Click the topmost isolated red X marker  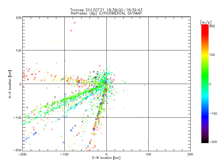75,23
